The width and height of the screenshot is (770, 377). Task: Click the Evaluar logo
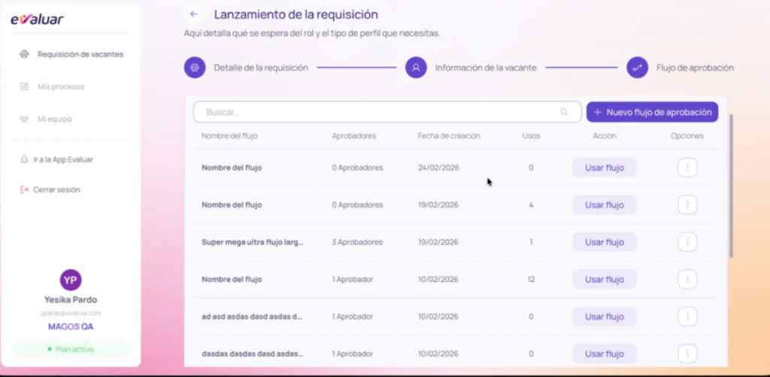click(x=37, y=20)
